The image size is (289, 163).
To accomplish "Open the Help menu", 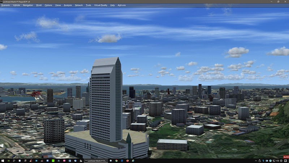I will tap(112, 5).
